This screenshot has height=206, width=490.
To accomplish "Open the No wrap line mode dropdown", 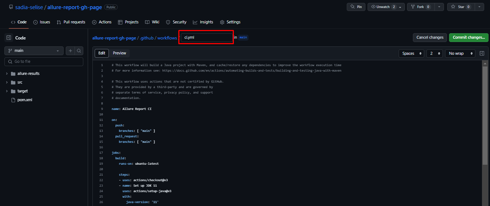I will (x=460, y=53).
